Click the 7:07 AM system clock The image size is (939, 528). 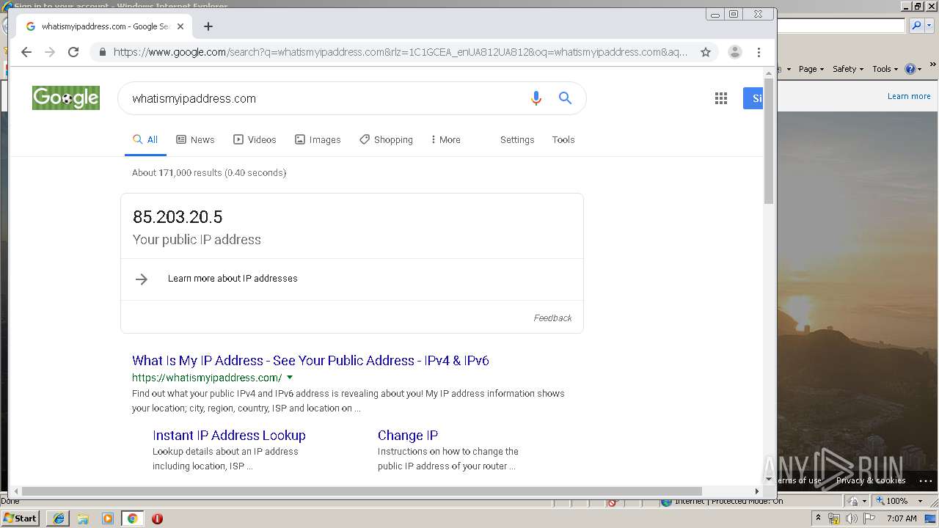pyautogui.click(x=902, y=518)
